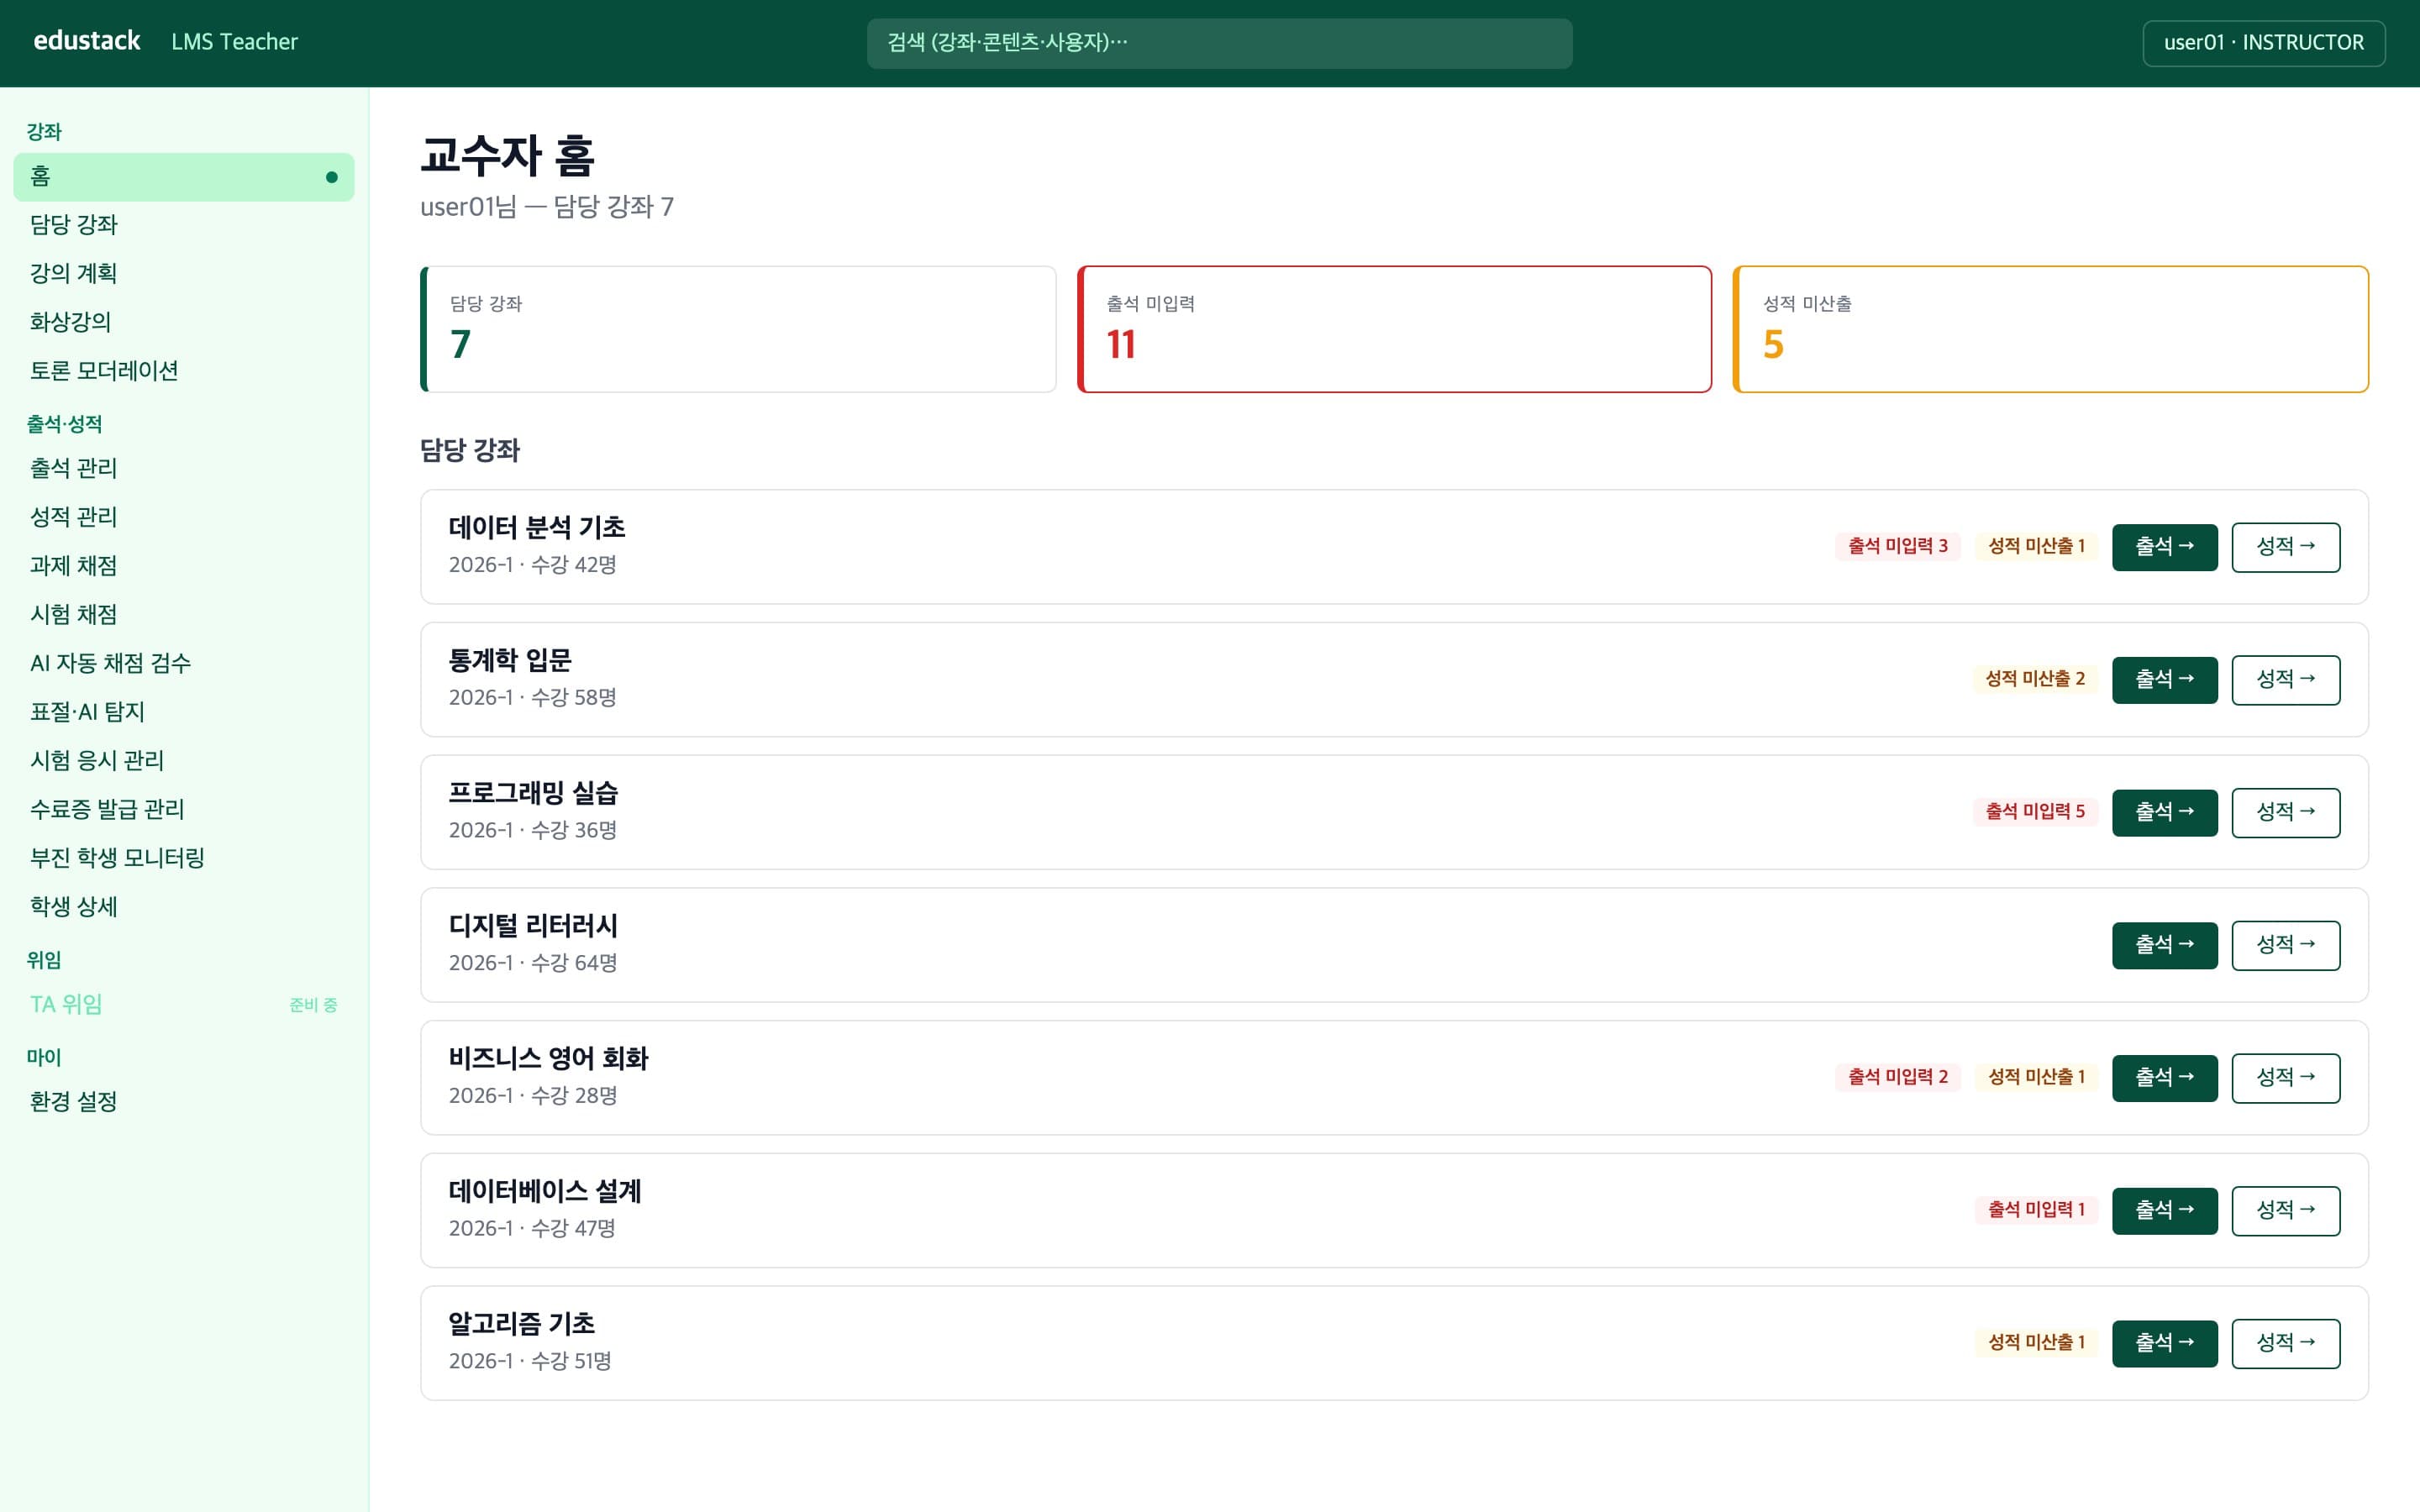Click the edustack logo

[87, 41]
